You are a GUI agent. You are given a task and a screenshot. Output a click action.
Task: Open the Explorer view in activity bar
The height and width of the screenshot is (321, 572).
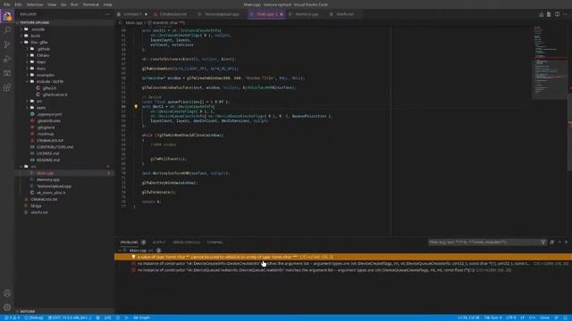point(7,16)
